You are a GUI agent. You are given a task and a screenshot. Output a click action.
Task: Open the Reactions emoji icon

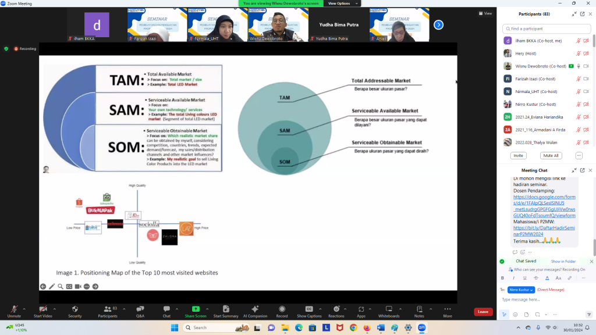336,309
